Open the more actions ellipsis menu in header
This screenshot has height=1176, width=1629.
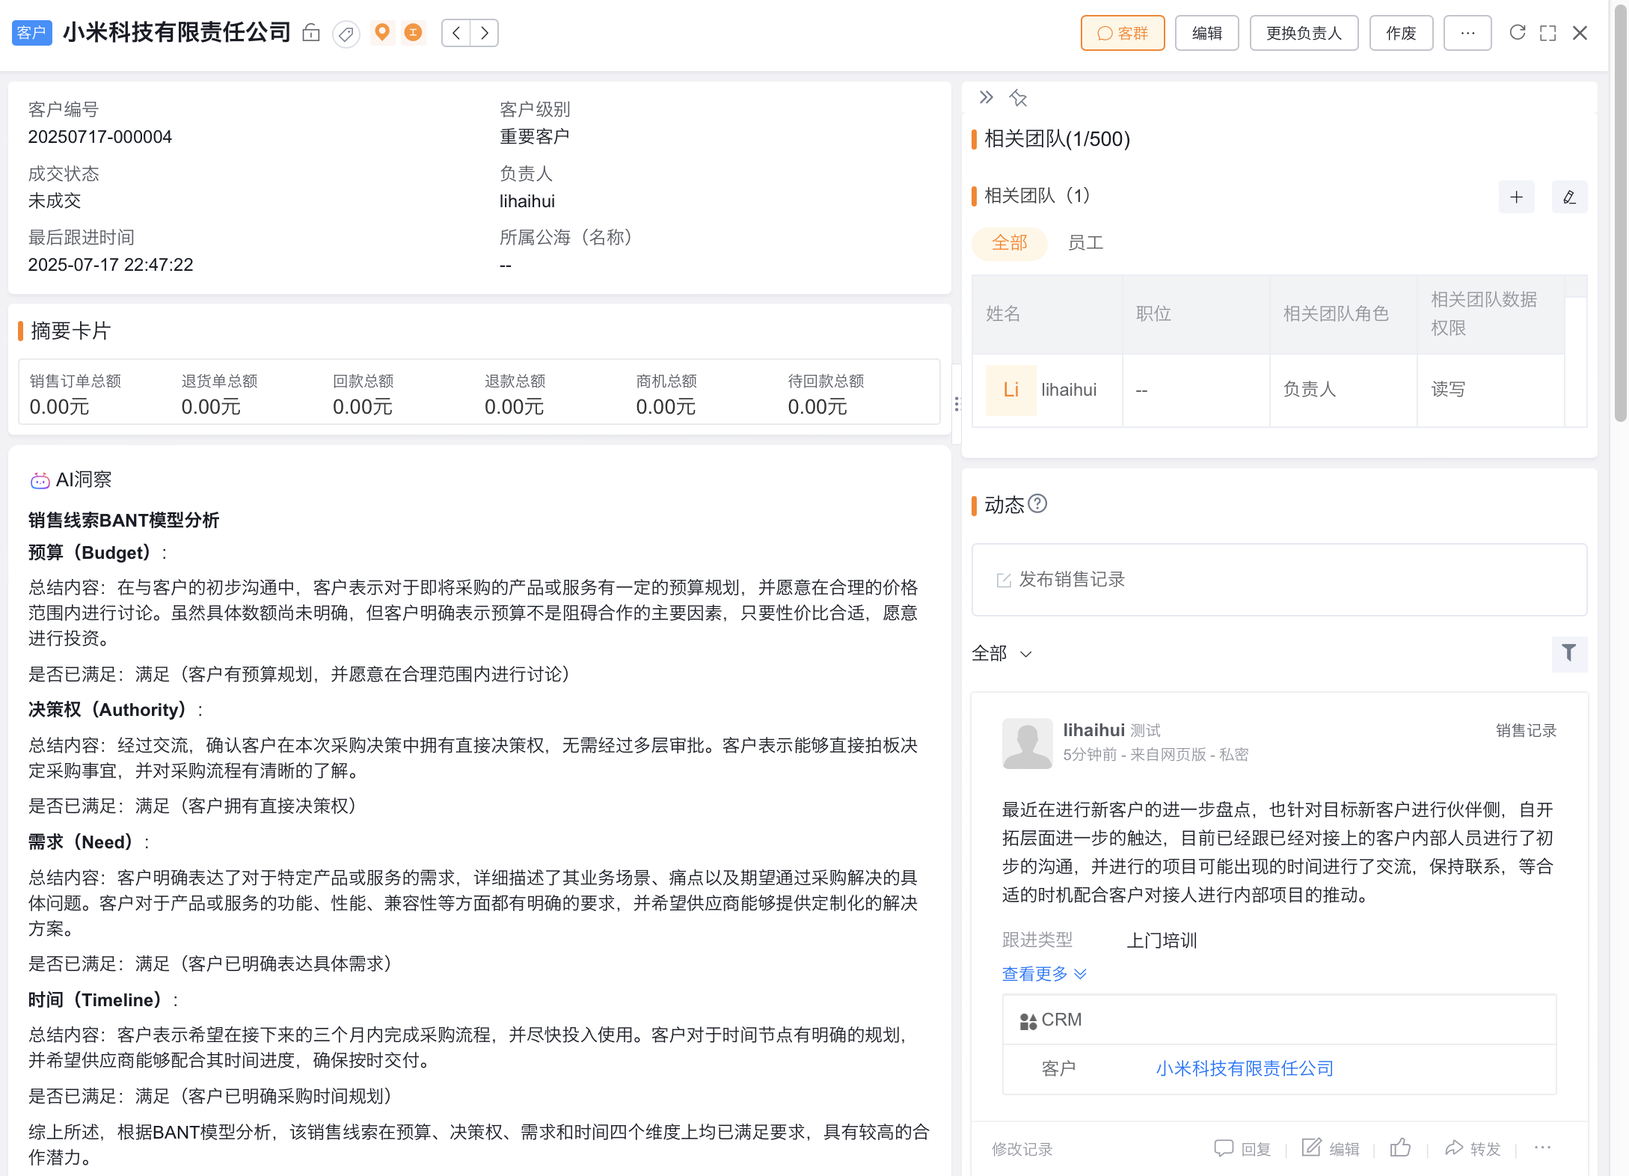click(x=1467, y=33)
